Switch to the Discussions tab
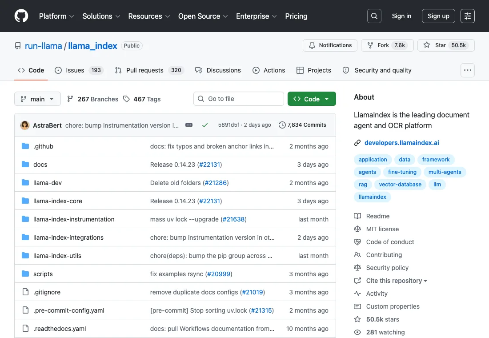This screenshot has width=489, height=338. (218, 70)
